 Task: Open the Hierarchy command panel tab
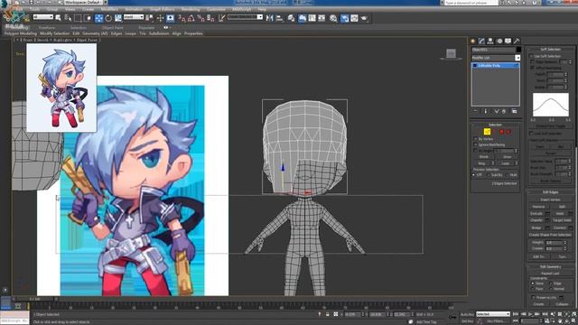click(x=490, y=41)
